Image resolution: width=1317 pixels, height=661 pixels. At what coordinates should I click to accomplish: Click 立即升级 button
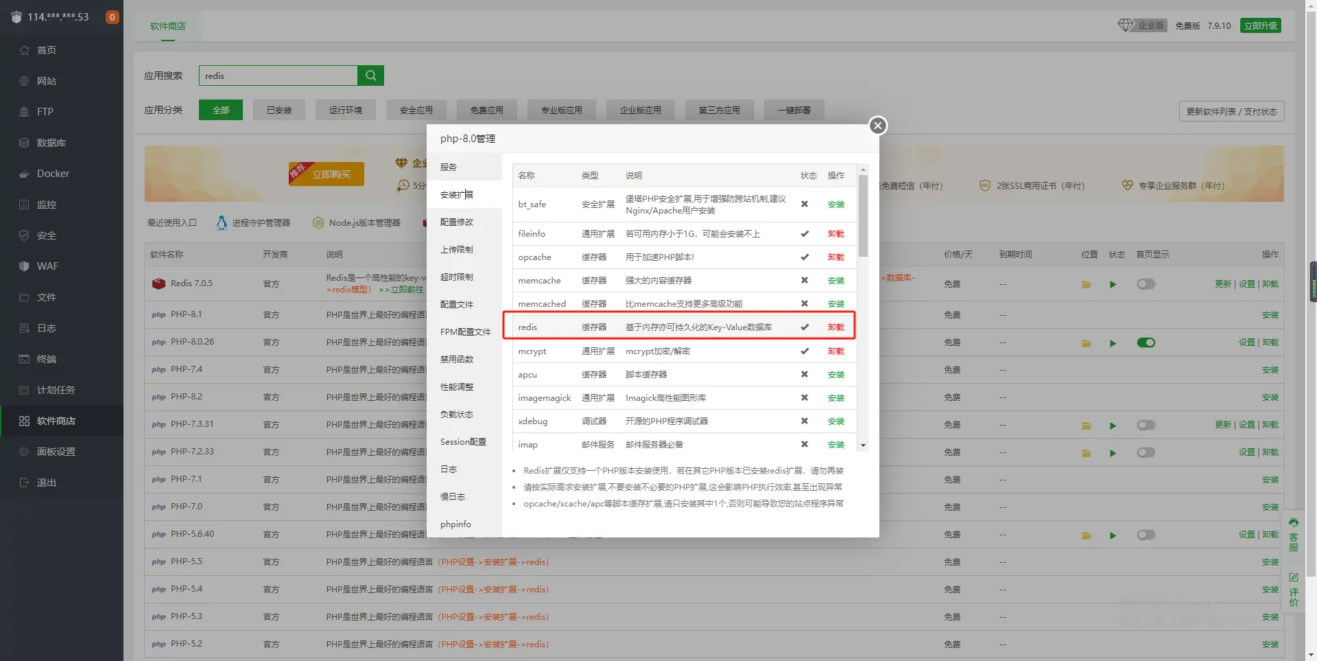click(1261, 25)
